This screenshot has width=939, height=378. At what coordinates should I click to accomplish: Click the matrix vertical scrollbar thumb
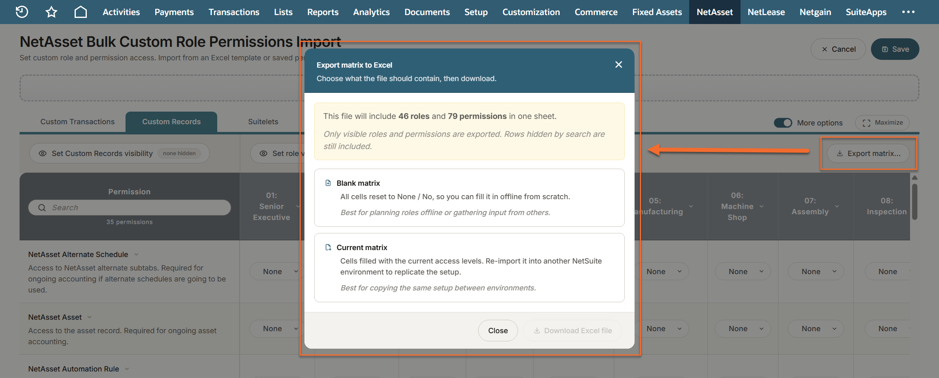point(915,202)
